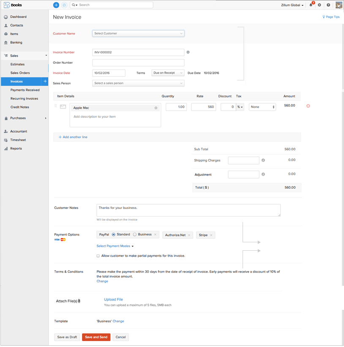Click the gear icon beside Invoice Number

point(188,52)
